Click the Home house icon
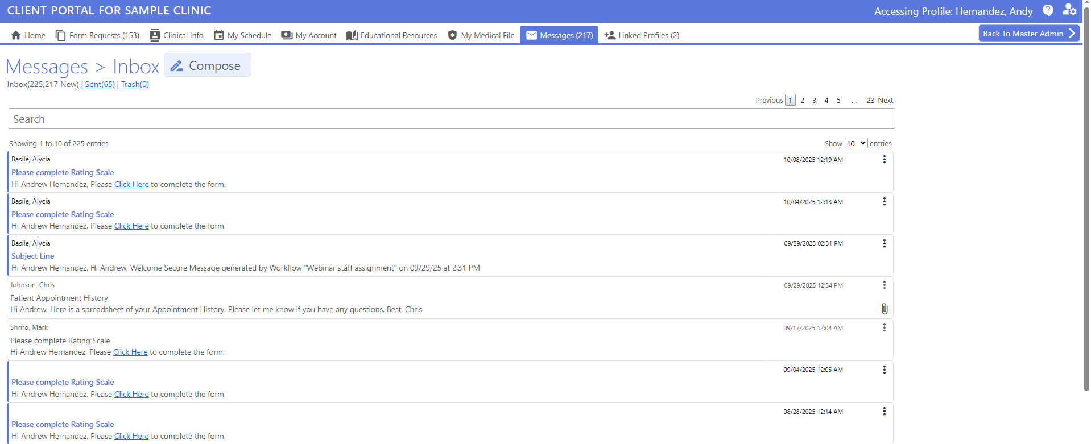This screenshot has width=1091, height=444. tap(16, 35)
